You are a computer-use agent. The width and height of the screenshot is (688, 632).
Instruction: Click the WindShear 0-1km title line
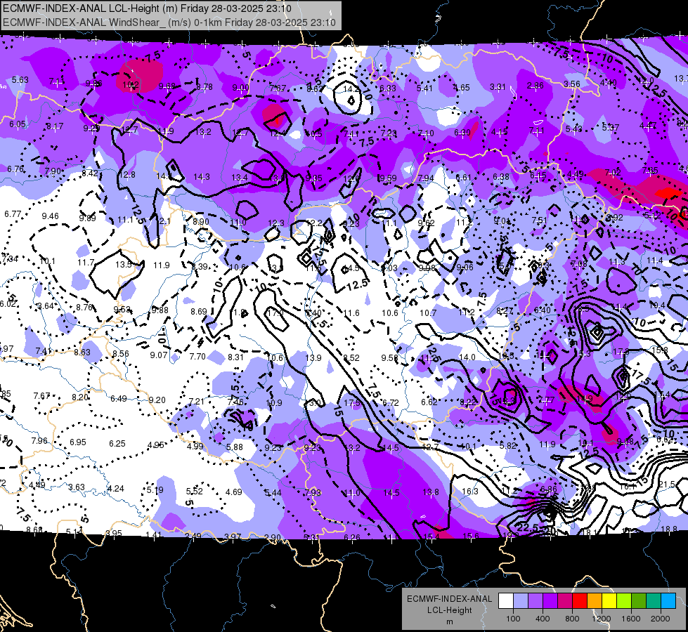(169, 22)
